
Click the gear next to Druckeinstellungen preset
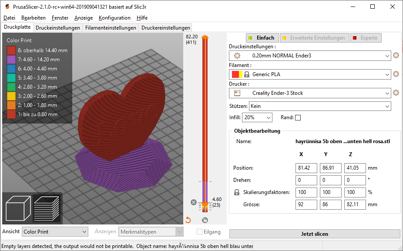[x=396, y=55]
